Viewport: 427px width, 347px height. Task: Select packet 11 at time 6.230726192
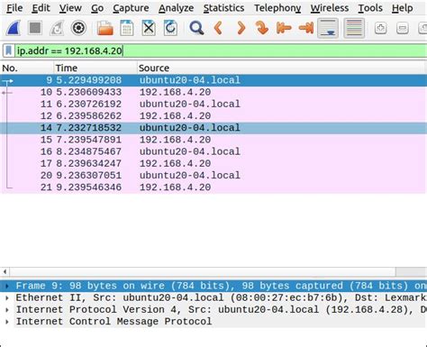coord(213,104)
